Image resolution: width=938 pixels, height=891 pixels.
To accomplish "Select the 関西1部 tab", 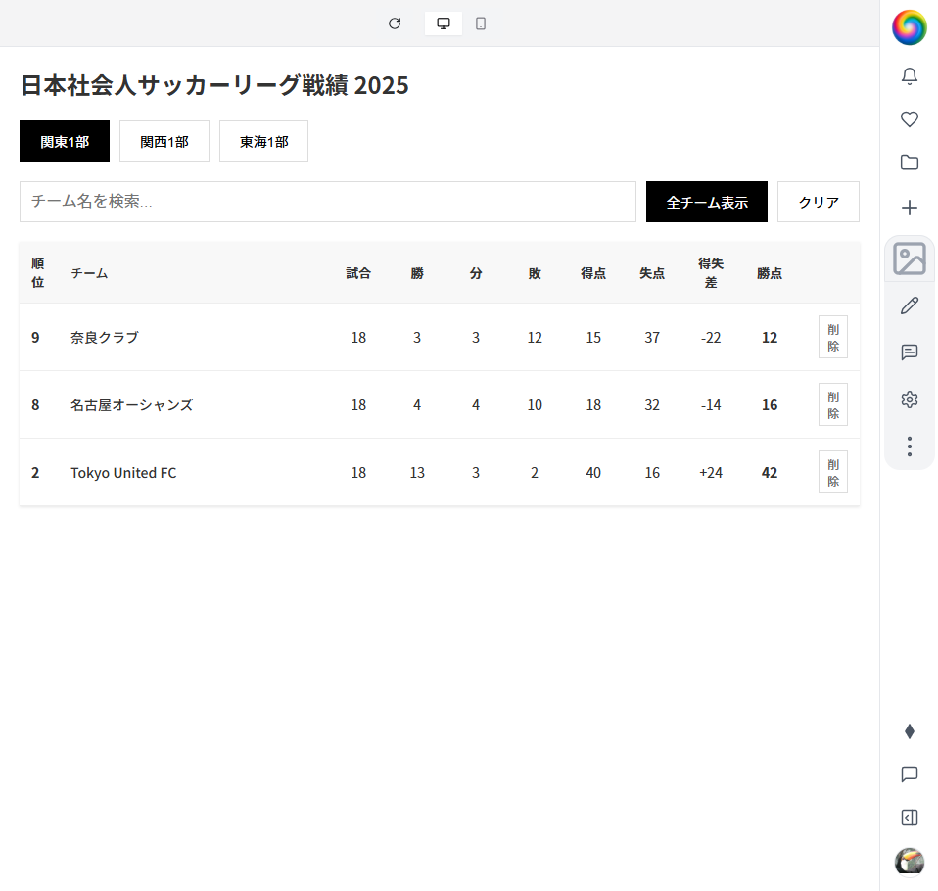I will pyautogui.click(x=164, y=141).
